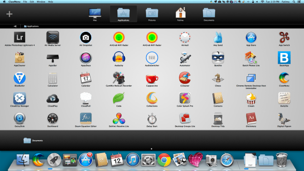Image resolution: width=304 pixels, height=171 pixels.
Task: Launch CloudPlay app
Action: pos(53,99)
